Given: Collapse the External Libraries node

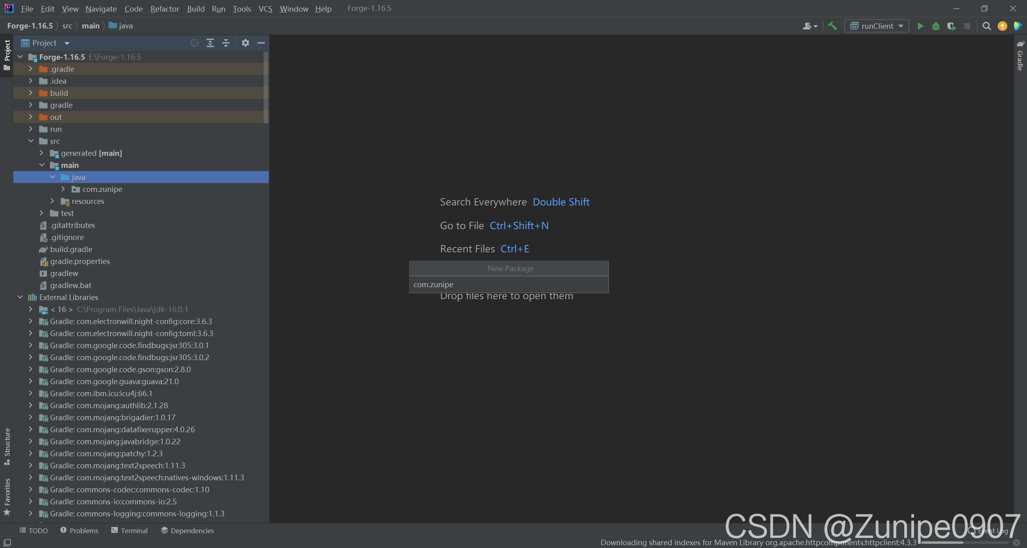Looking at the screenshot, I should coord(20,297).
